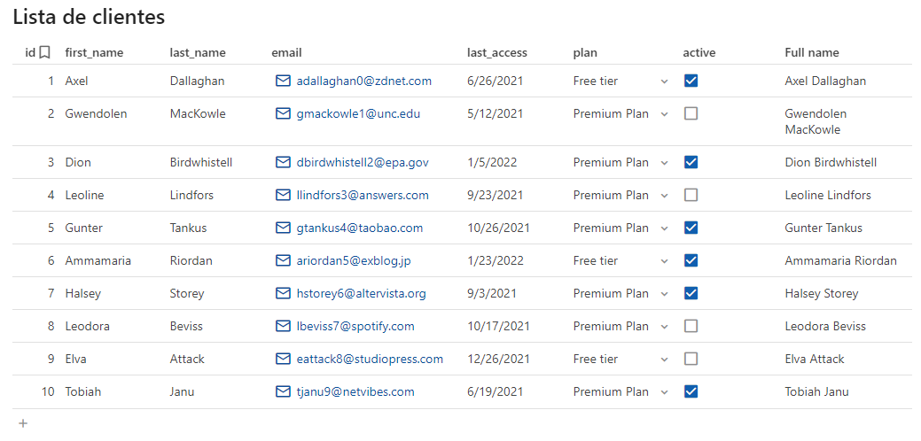This screenshot has width=921, height=441.
Task: Click the mail icon in Dion Birdwhistell's row
Action: point(284,162)
